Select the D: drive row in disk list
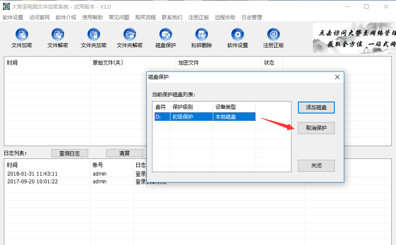This screenshot has width=396, height=245. 204,117
